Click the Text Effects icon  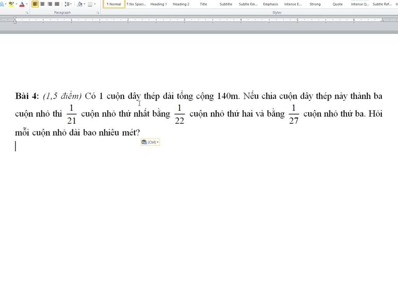click(2, 4)
